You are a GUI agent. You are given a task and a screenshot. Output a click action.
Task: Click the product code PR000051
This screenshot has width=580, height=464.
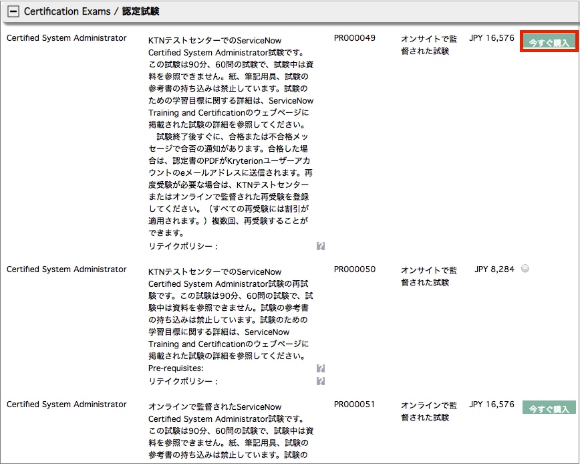(x=354, y=404)
